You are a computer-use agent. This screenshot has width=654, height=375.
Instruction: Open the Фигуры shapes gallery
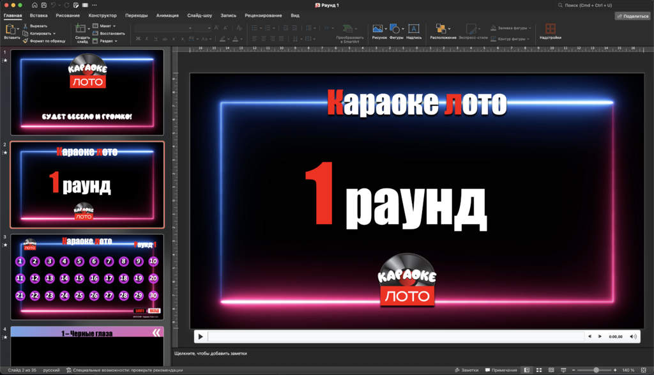pyautogui.click(x=395, y=29)
